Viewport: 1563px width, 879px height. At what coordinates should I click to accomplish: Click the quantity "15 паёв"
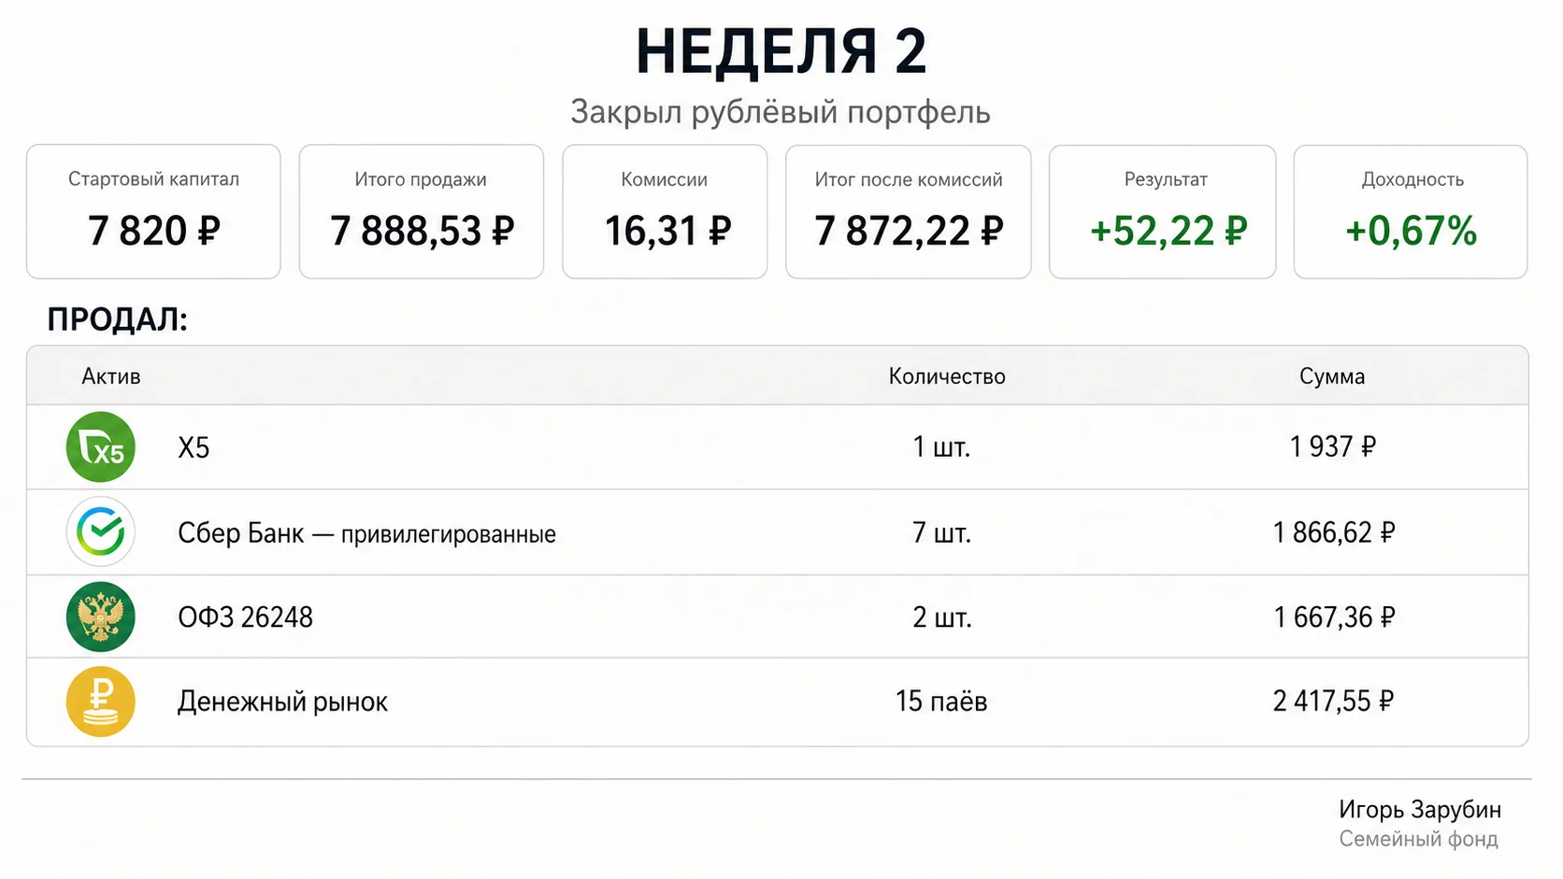coord(941,702)
